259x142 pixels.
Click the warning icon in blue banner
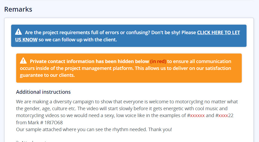18,32
